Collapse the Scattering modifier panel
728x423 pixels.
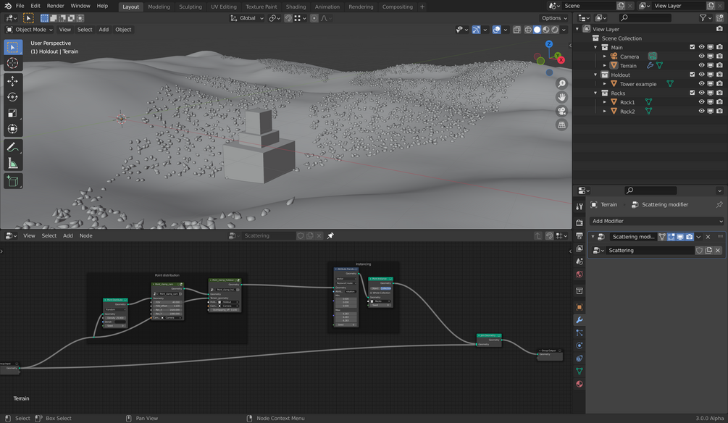[593, 237]
